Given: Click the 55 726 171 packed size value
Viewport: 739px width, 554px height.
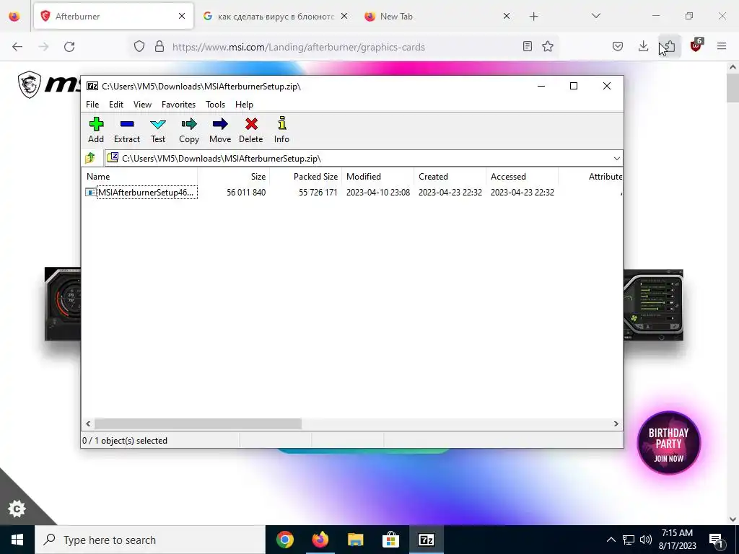Looking at the screenshot, I should tap(318, 192).
